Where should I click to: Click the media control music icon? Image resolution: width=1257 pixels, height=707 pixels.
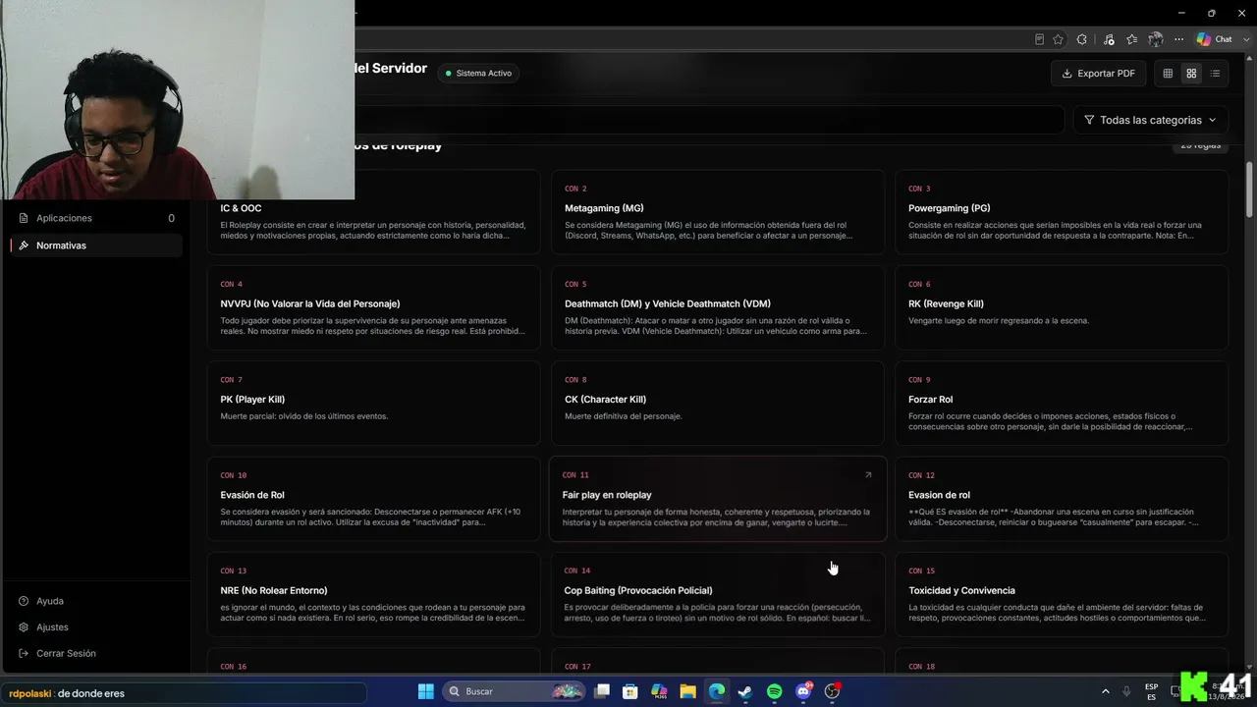(1109, 39)
